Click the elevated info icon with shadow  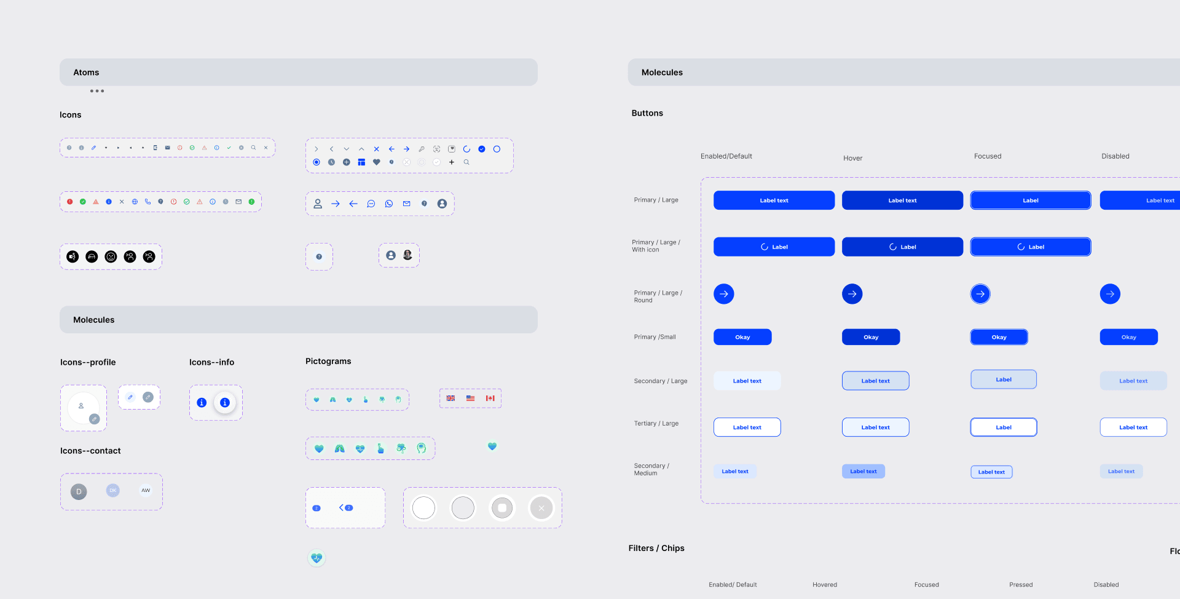(225, 402)
